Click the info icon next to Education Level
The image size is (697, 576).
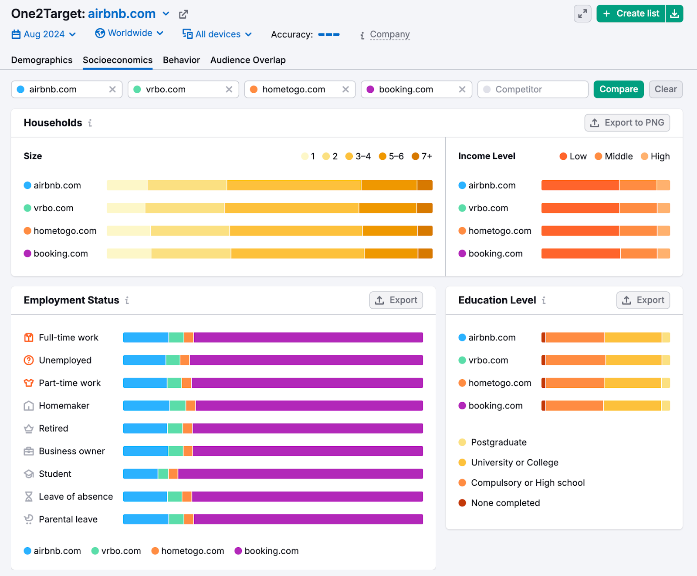coord(544,300)
